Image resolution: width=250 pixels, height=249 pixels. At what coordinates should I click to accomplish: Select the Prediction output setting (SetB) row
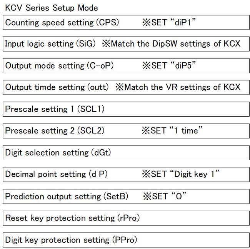[126, 196]
